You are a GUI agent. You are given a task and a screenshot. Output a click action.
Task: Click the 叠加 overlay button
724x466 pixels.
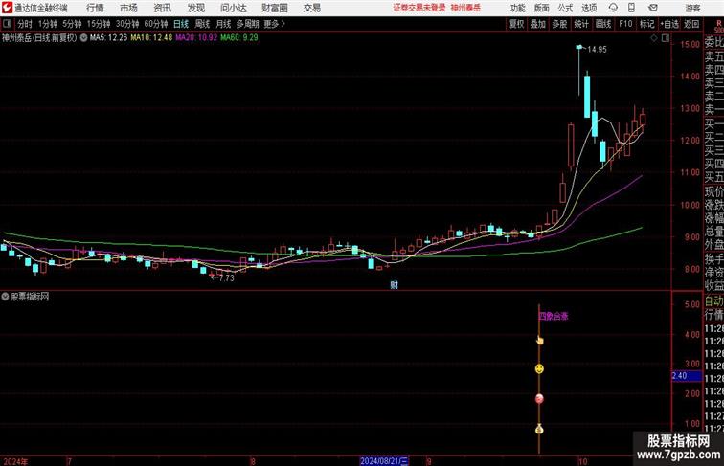[x=538, y=24]
